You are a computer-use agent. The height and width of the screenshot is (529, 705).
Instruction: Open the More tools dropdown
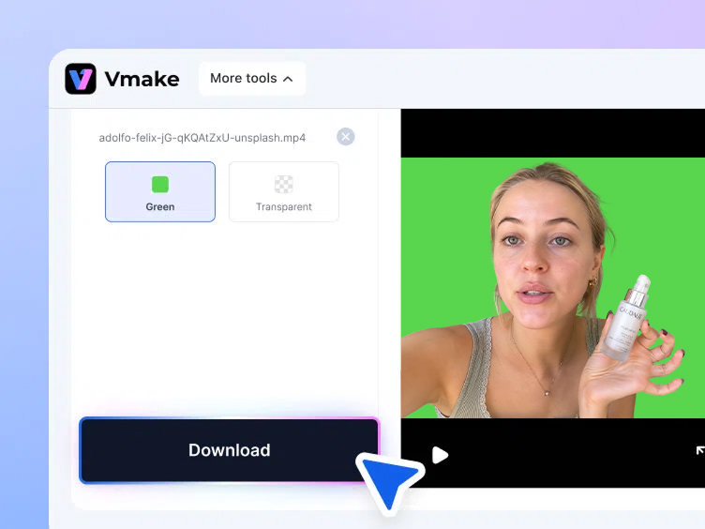252,78
